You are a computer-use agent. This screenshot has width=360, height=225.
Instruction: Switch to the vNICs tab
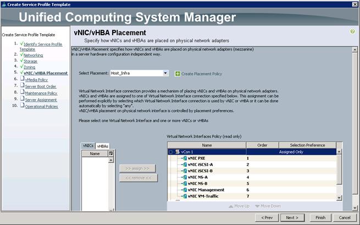[x=88, y=145]
